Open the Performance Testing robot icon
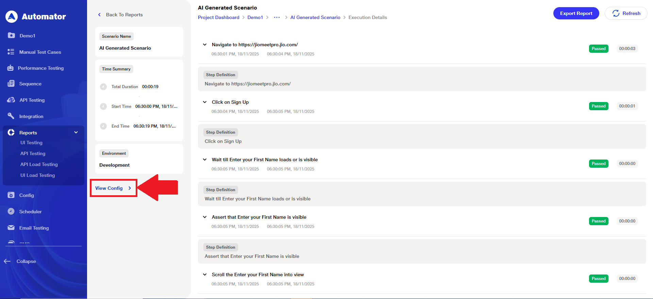 [11, 68]
